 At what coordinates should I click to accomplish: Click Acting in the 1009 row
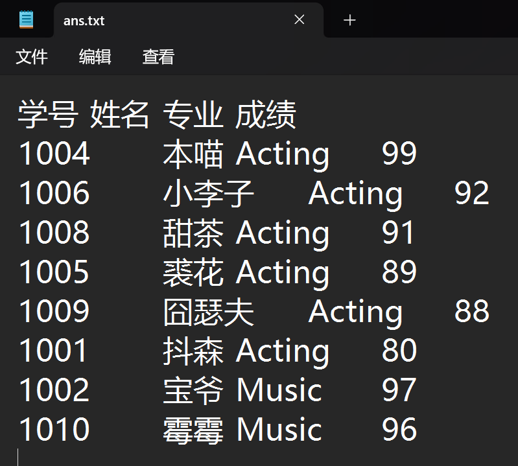[x=355, y=313]
